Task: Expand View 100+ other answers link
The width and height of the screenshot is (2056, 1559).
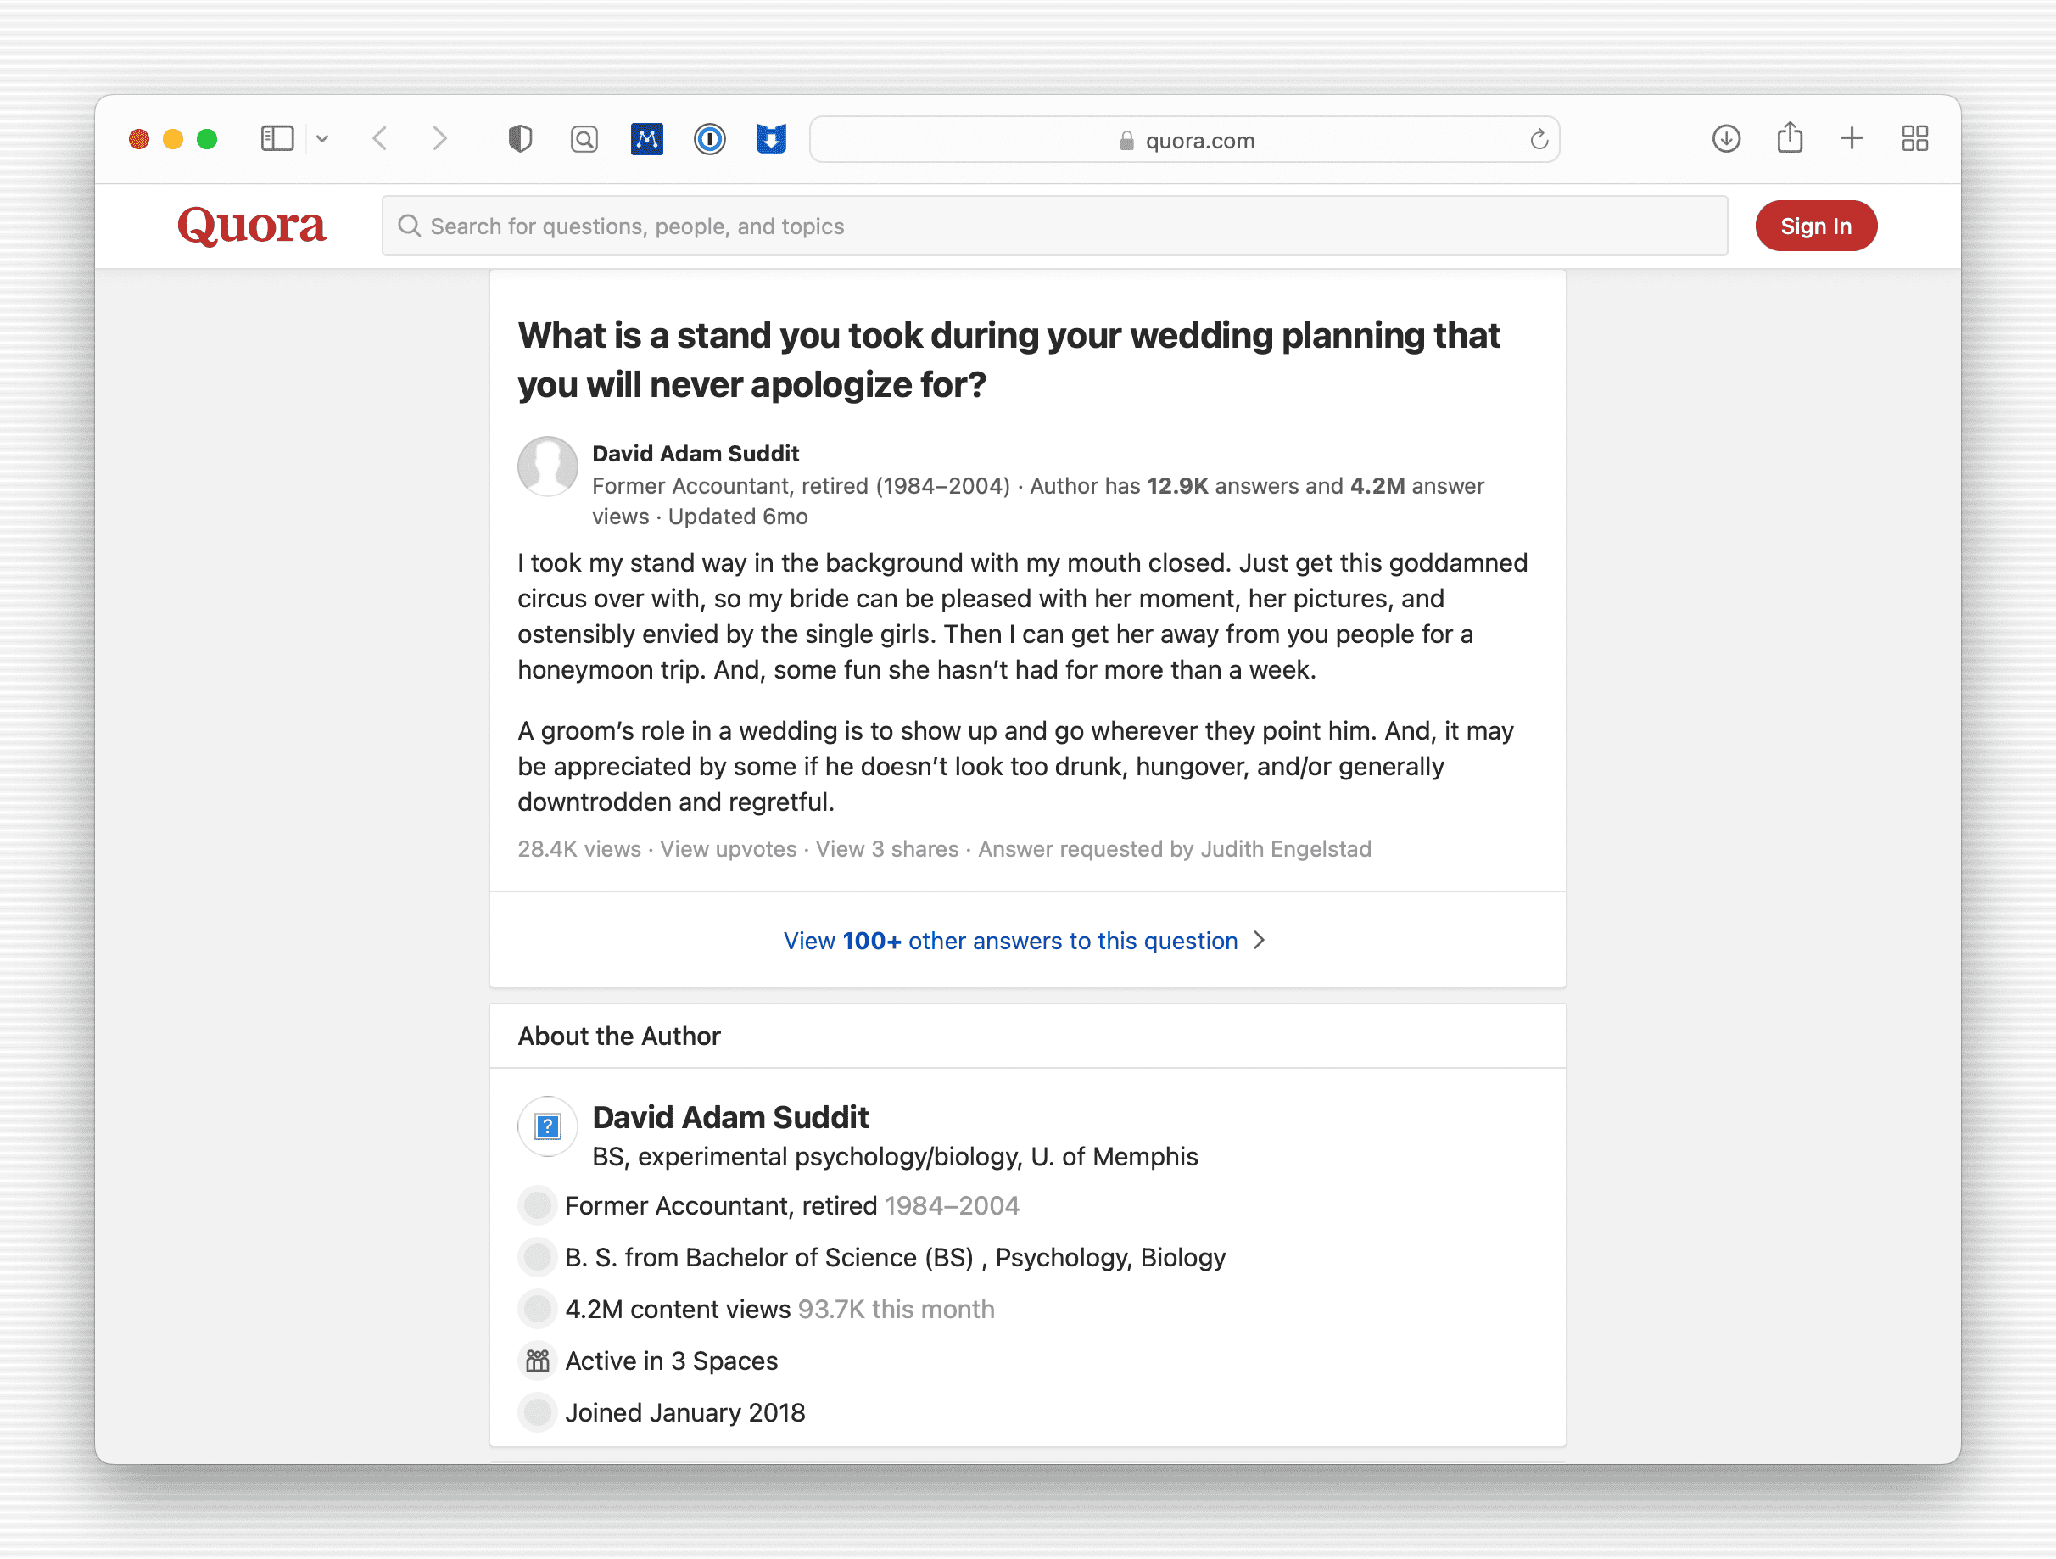Action: click(x=1025, y=941)
